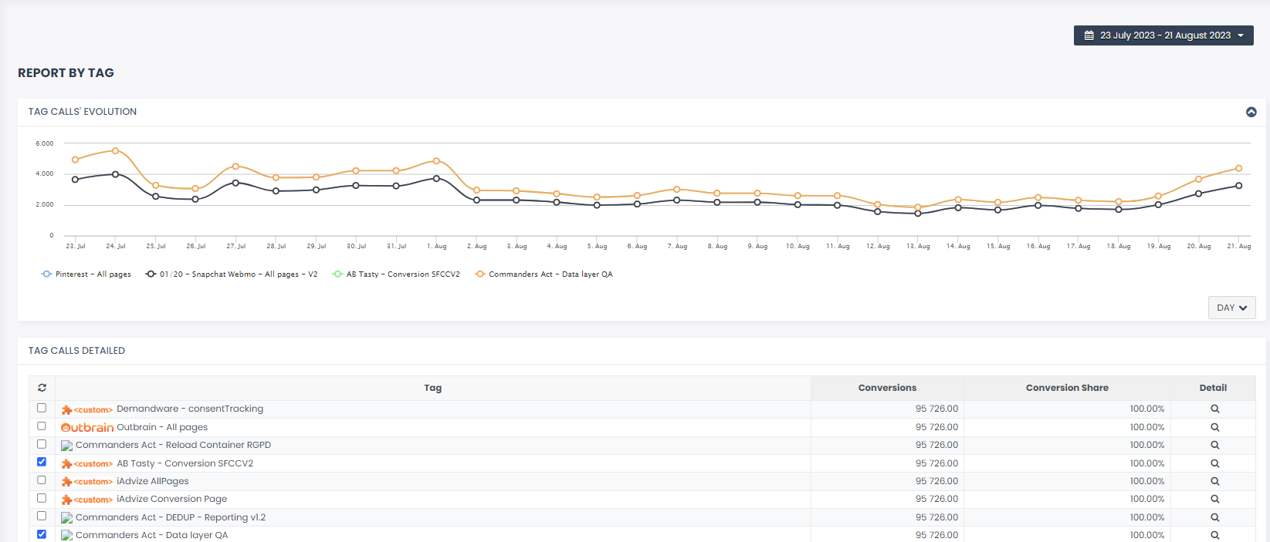Toggle Pinterest - All pages legend series
The height and width of the screenshot is (542, 1270).
[86, 274]
